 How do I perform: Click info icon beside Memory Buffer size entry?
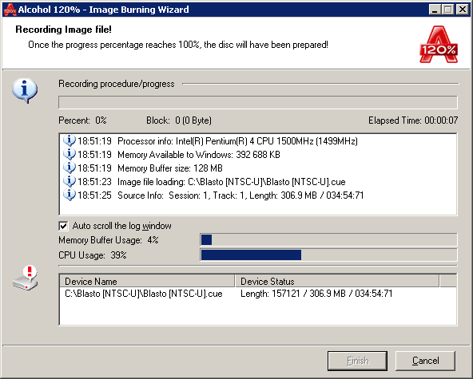tap(69, 168)
